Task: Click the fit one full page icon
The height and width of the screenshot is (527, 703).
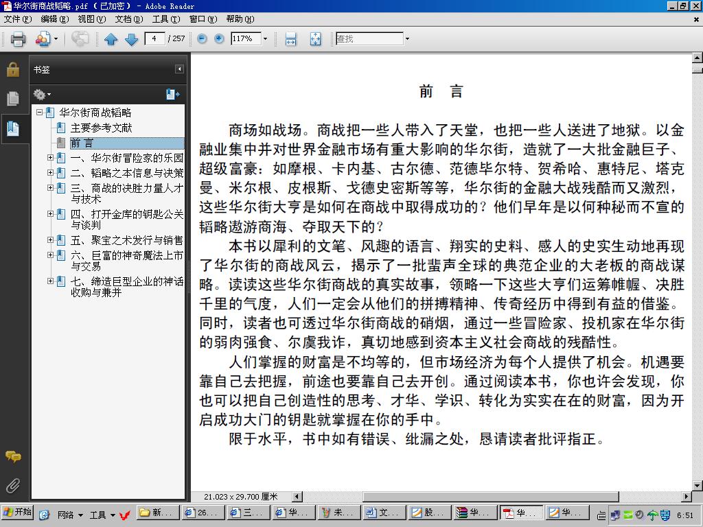Action: click(x=316, y=39)
